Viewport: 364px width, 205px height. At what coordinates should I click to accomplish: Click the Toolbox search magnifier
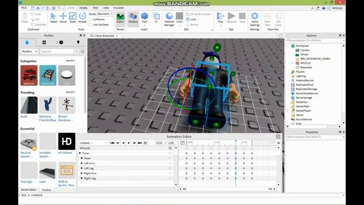tap(76, 51)
